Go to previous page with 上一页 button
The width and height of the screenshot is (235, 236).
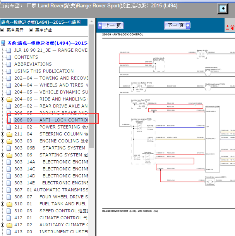111,25
